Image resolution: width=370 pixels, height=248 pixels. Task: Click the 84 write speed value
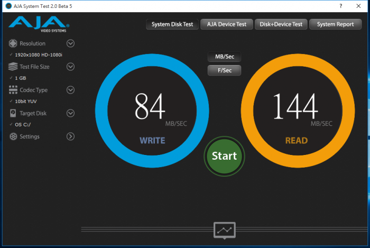(x=150, y=106)
